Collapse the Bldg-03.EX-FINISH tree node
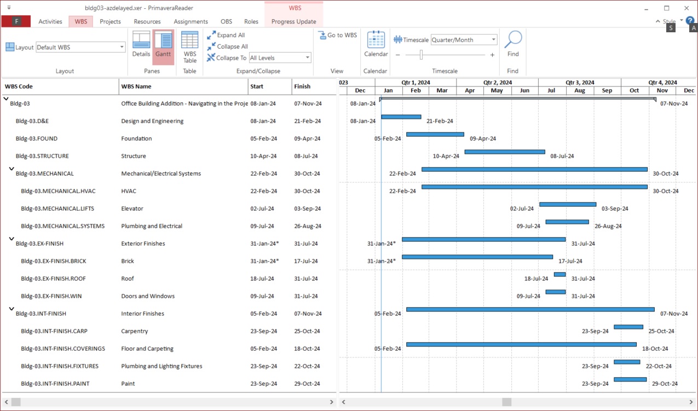Screen dimensions: 698x411 (x=11, y=239)
